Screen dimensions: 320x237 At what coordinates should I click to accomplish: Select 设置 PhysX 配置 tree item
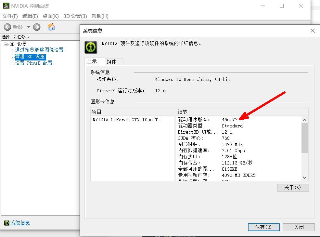(34, 63)
